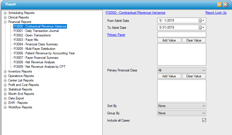
Task: Click Clear Value under Primary Payer
Action: 194,40
